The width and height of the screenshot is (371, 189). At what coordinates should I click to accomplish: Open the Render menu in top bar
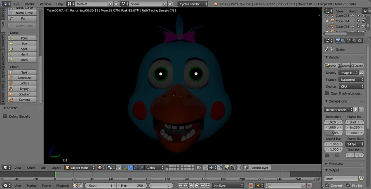tap(30, 4)
